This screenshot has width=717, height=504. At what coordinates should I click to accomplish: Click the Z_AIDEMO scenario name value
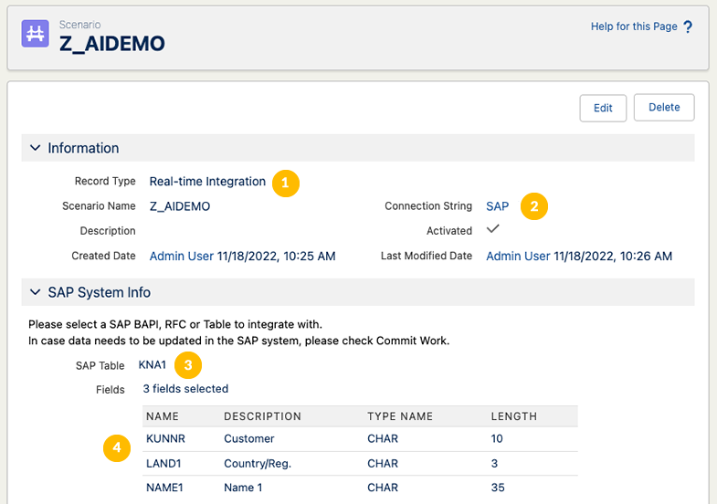[180, 206]
